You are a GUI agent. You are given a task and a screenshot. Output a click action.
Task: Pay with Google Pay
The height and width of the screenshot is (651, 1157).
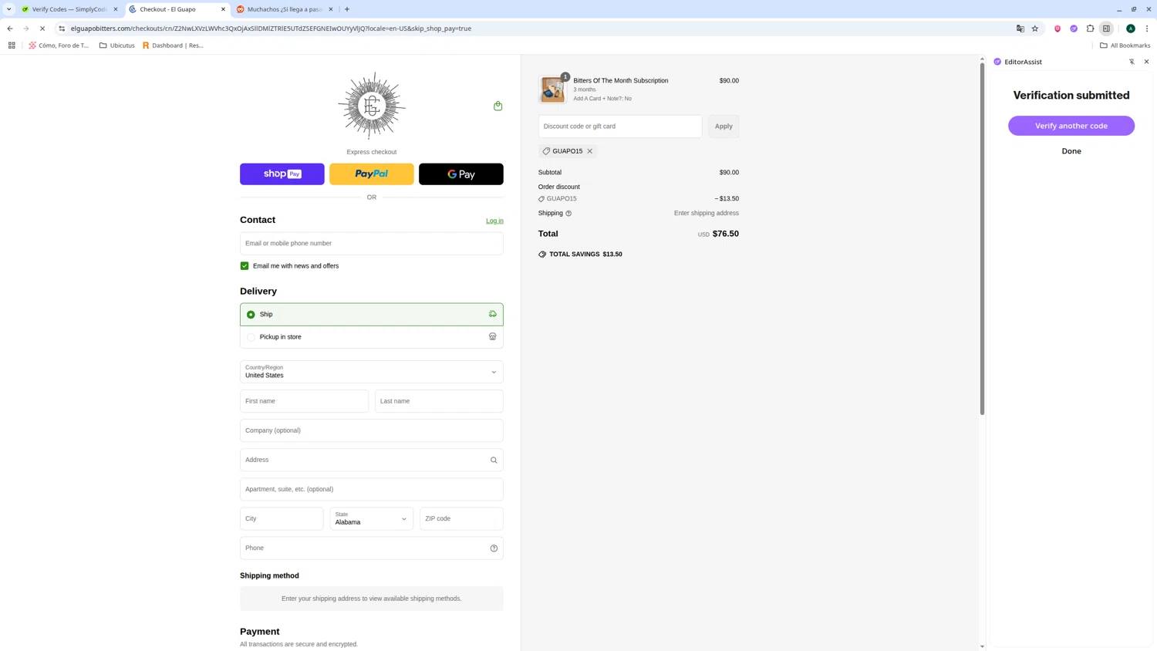pos(461,174)
